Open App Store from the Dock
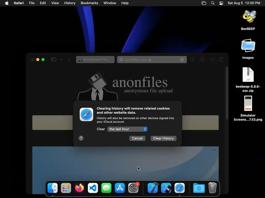The width and height of the screenshot is (265, 198). [x=120, y=188]
